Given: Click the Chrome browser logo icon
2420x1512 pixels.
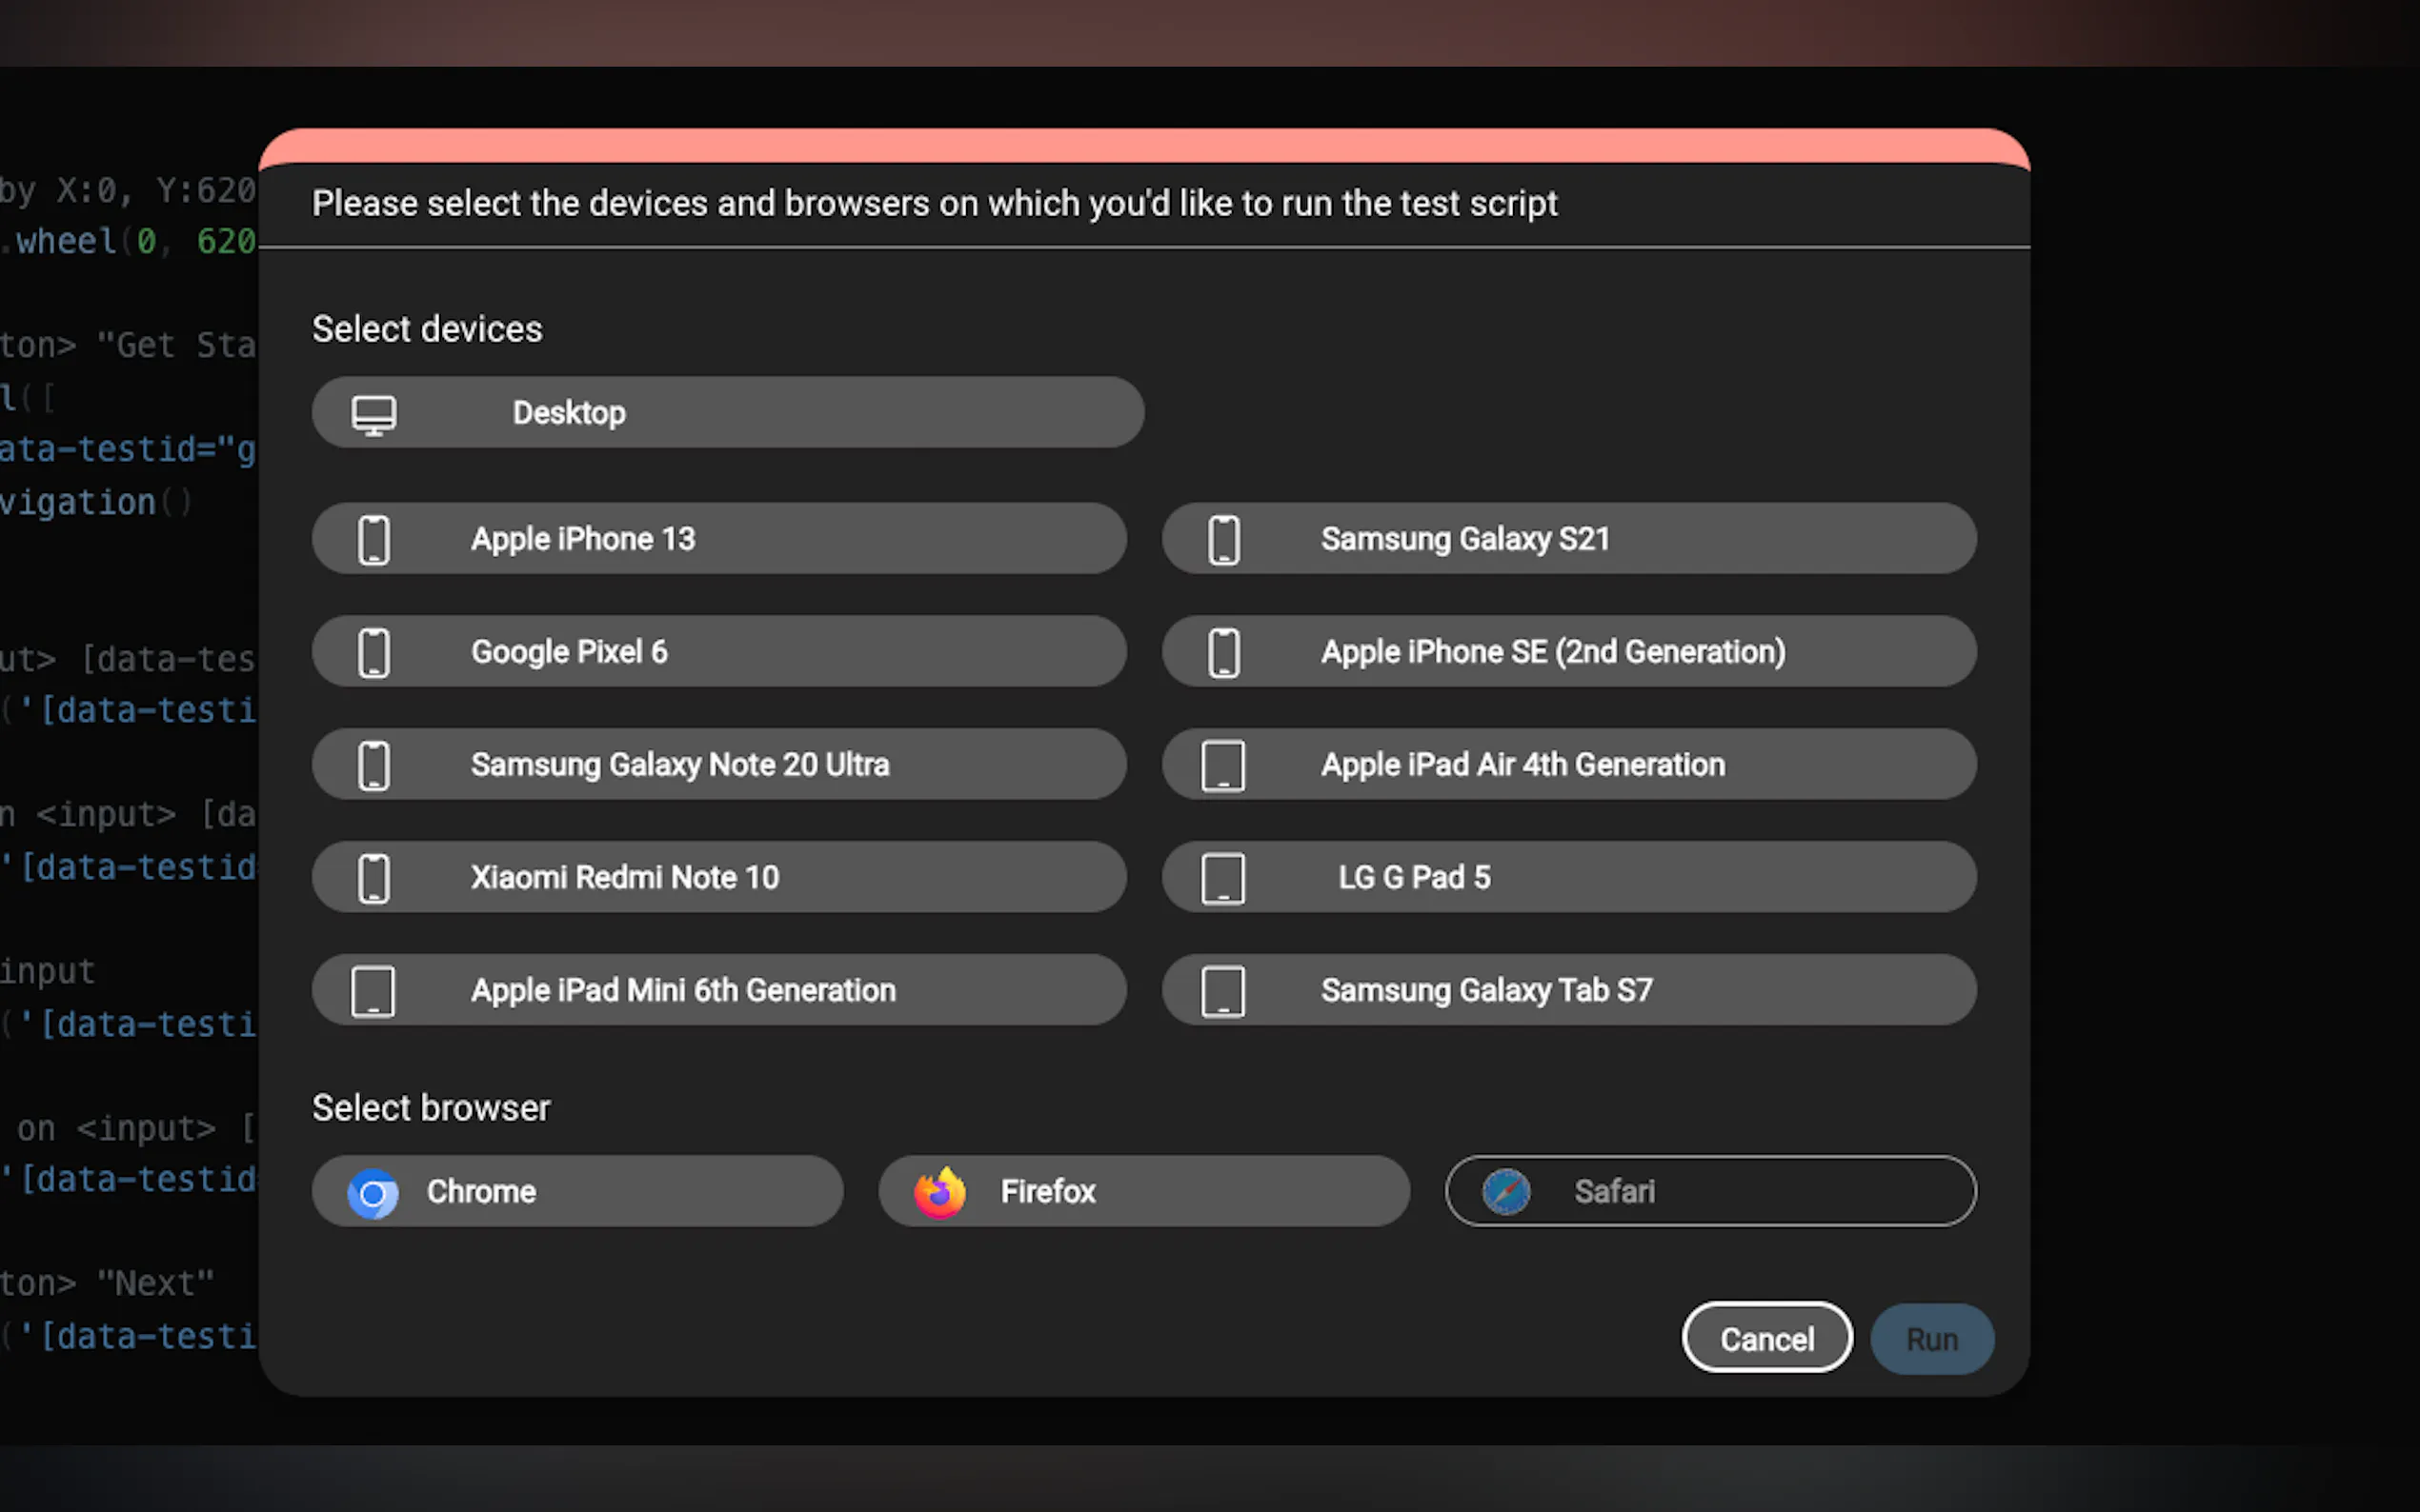Looking at the screenshot, I should (373, 1193).
